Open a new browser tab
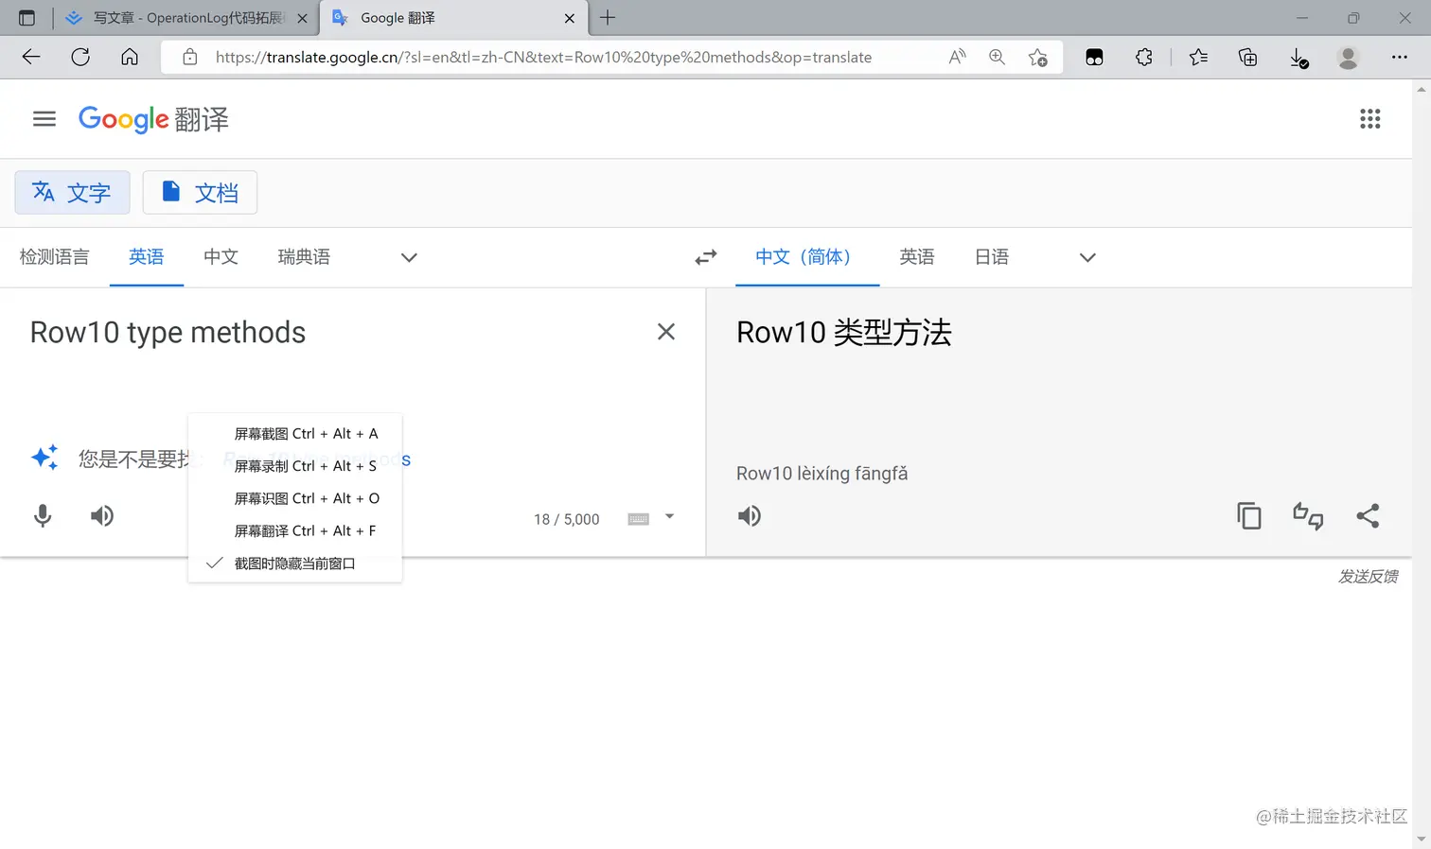This screenshot has height=849, width=1431. pos(608,17)
